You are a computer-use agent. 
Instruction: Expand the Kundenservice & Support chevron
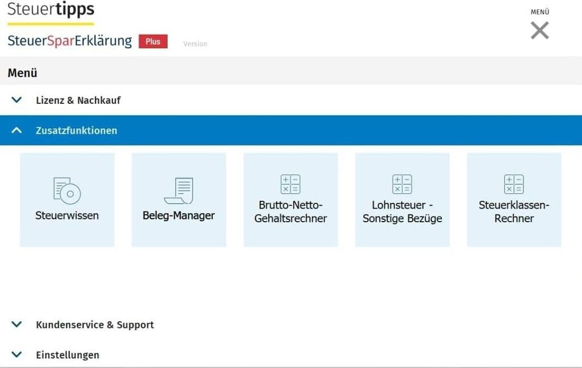click(17, 324)
